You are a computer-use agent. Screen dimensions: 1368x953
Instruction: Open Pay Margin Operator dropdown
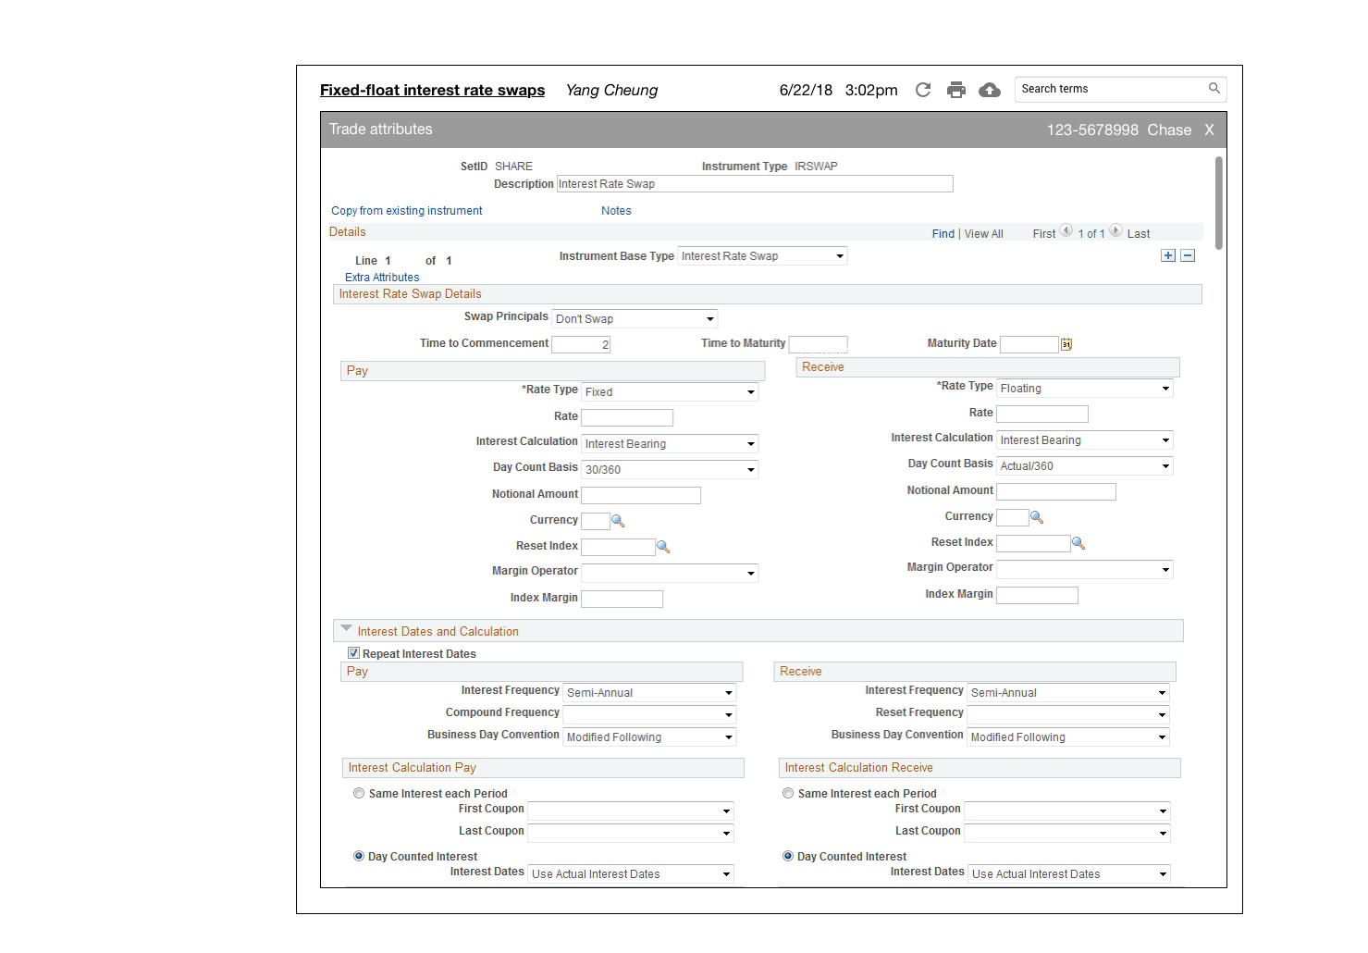[x=670, y=574]
